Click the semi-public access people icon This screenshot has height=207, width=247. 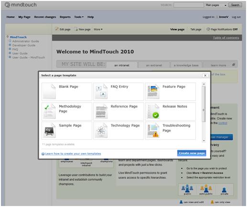pyautogui.click(x=206, y=188)
